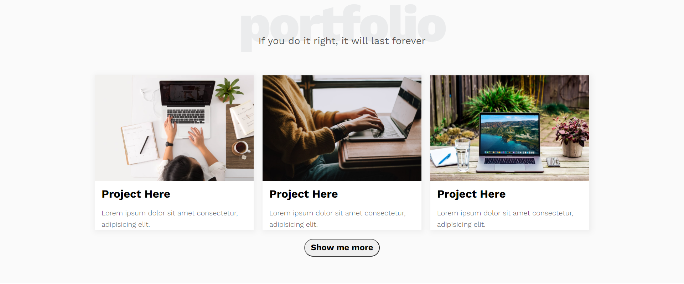Open the garden laptop project image
Image resolution: width=684 pixels, height=284 pixels.
[x=510, y=128]
